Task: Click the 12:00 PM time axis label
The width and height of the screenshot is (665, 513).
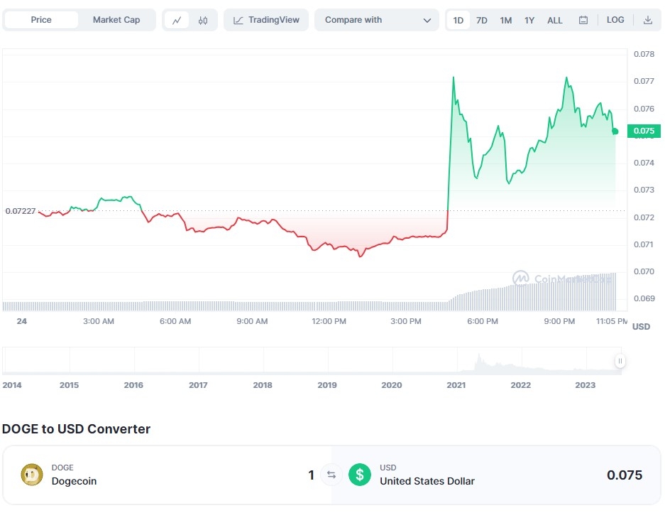Action: click(x=329, y=321)
